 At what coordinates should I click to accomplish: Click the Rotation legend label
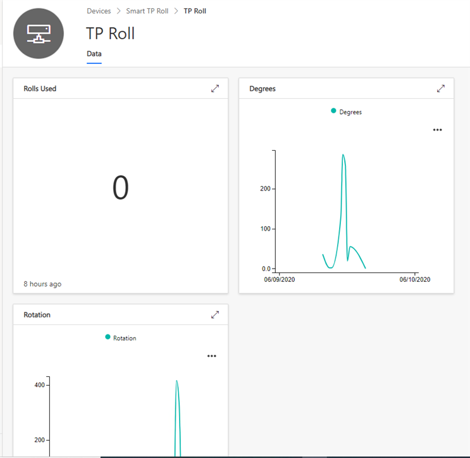[x=125, y=338]
